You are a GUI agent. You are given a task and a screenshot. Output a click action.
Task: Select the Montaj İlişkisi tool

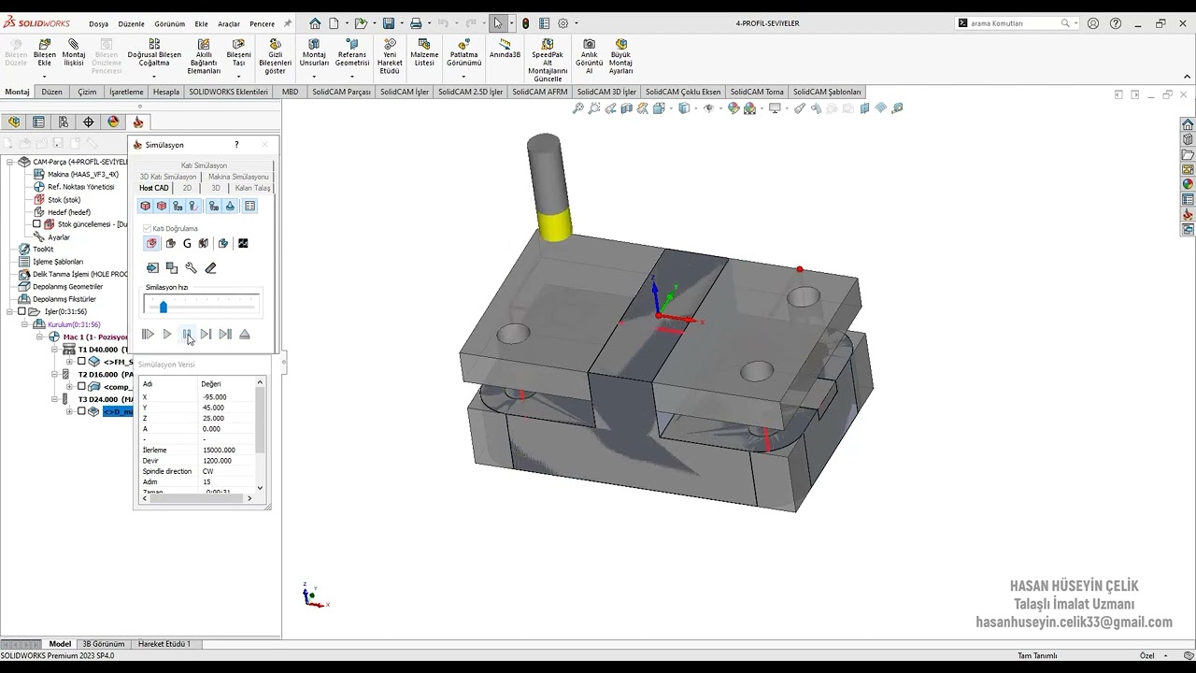[74, 52]
